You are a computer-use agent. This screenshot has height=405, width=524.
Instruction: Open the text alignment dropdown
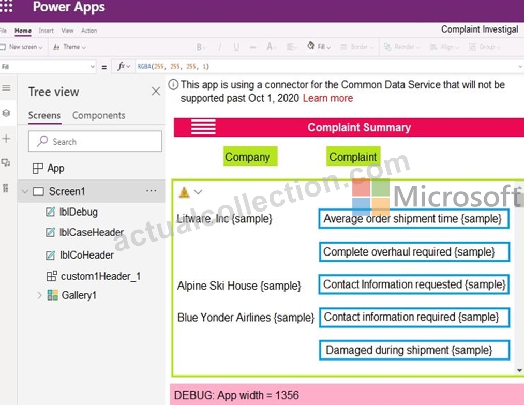[x=292, y=47]
